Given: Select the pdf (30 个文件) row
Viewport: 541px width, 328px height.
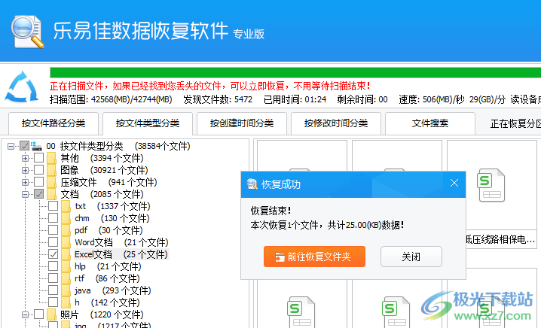Looking at the screenshot, I should coord(109,230).
